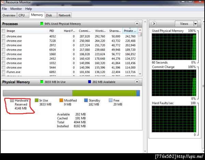Open the Monitor menu
205x160 pixels.
coord(16,9)
